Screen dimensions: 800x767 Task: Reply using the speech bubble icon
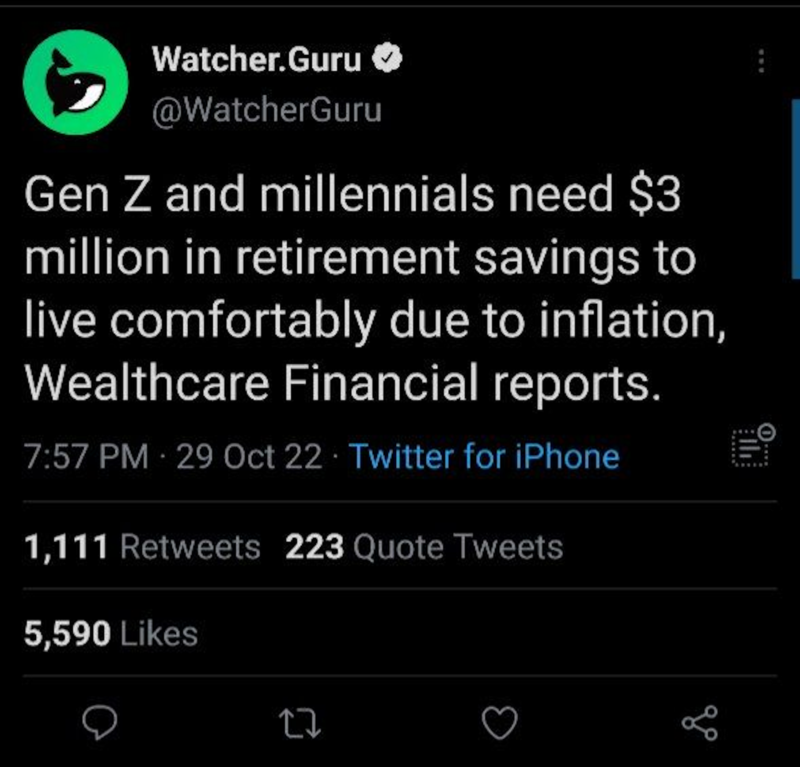click(100, 723)
